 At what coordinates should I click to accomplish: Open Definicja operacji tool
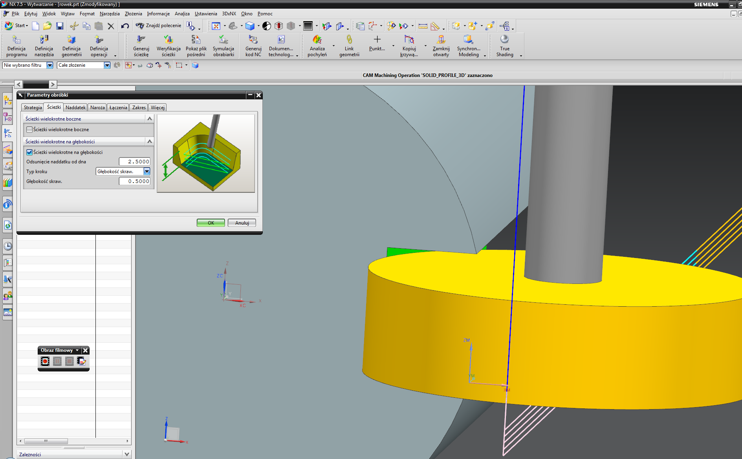pos(99,46)
